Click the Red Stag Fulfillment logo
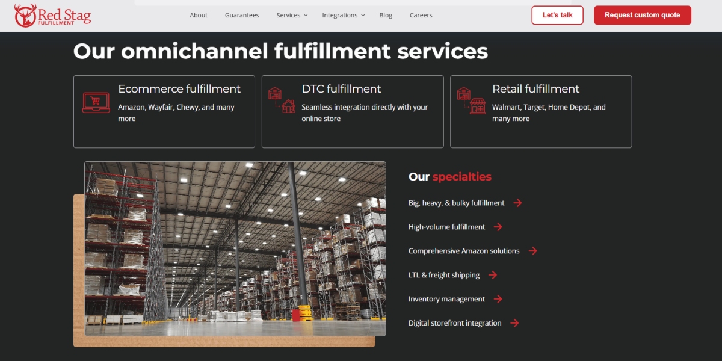722x361 pixels. coord(51,15)
